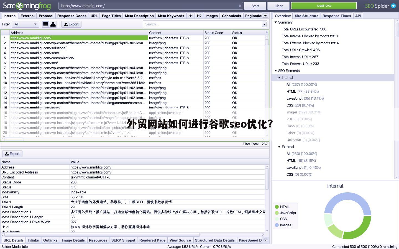Viewport: 399px width, 249px height.
Task: Filter by Internal JavaScript (35) item
Action: point(305,98)
